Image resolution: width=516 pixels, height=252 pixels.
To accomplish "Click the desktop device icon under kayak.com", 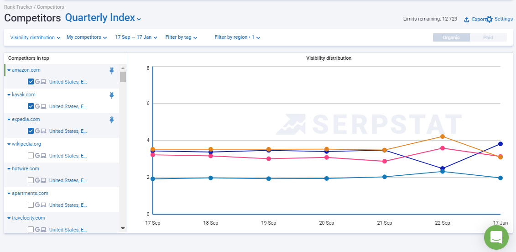I will coord(43,106).
